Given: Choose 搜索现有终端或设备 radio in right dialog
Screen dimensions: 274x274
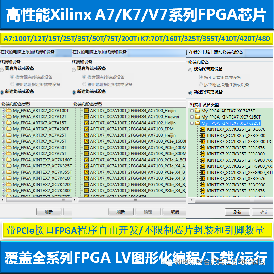Looking at the screenshot, I should click(201, 77).
